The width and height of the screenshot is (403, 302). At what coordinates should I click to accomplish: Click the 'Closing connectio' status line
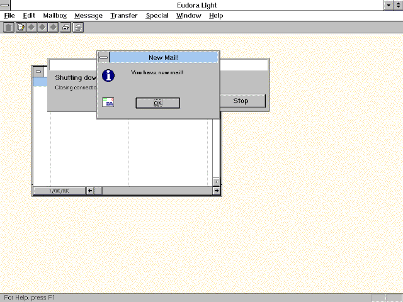click(x=76, y=87)
